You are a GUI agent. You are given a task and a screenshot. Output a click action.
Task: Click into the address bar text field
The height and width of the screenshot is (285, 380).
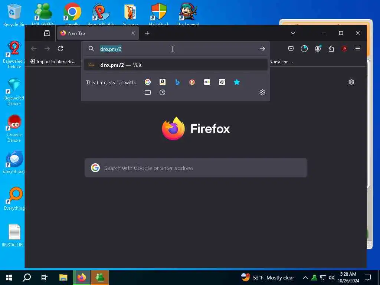coord(176,49)
